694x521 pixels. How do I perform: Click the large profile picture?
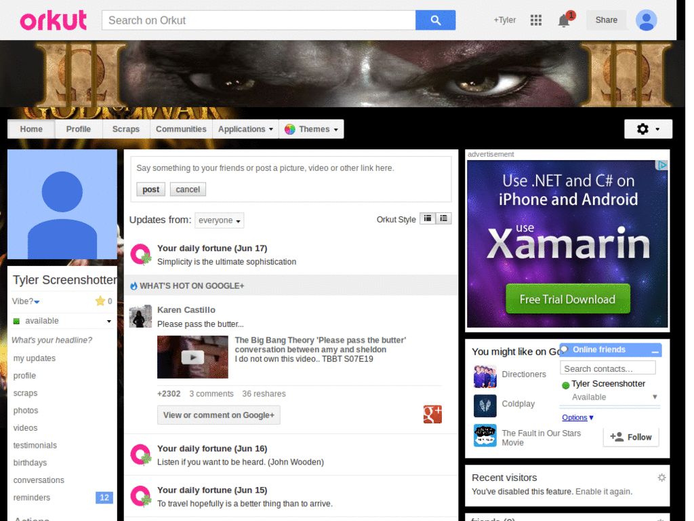click(x=62, y=204)
